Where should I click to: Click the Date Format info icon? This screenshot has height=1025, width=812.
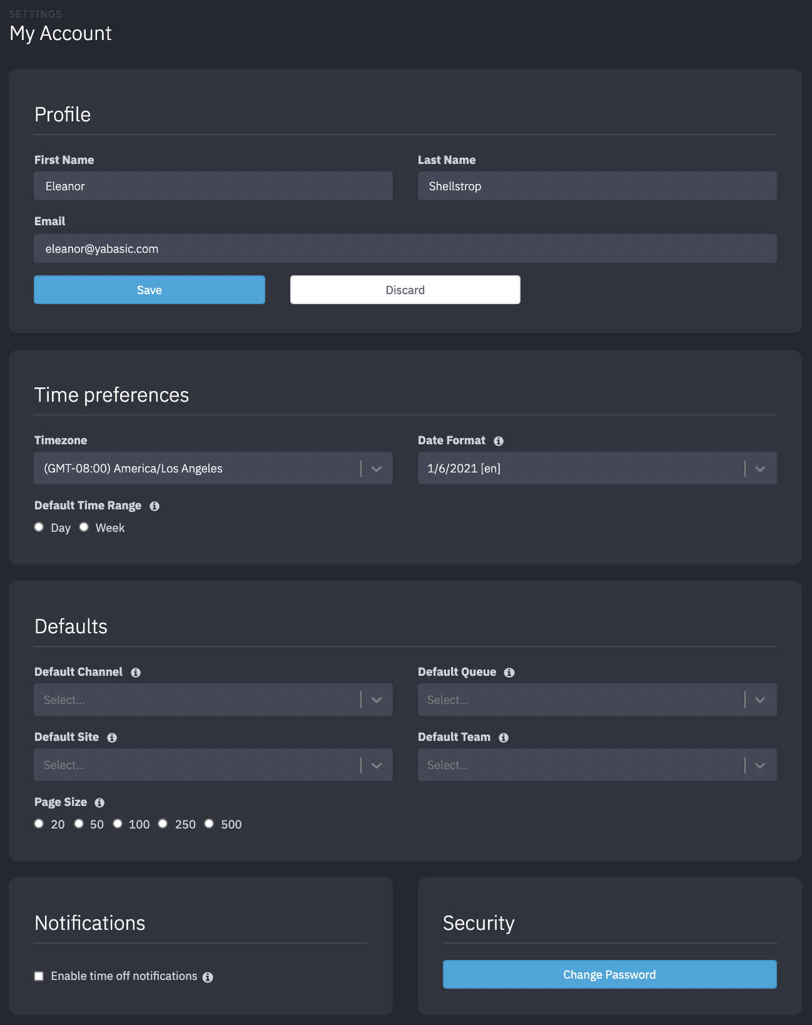click(x=499, y=441)
